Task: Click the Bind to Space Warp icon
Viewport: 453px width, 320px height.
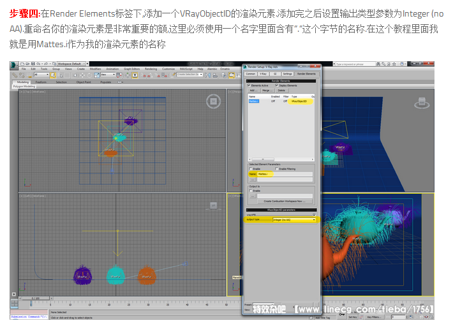Action: [29, 75]
